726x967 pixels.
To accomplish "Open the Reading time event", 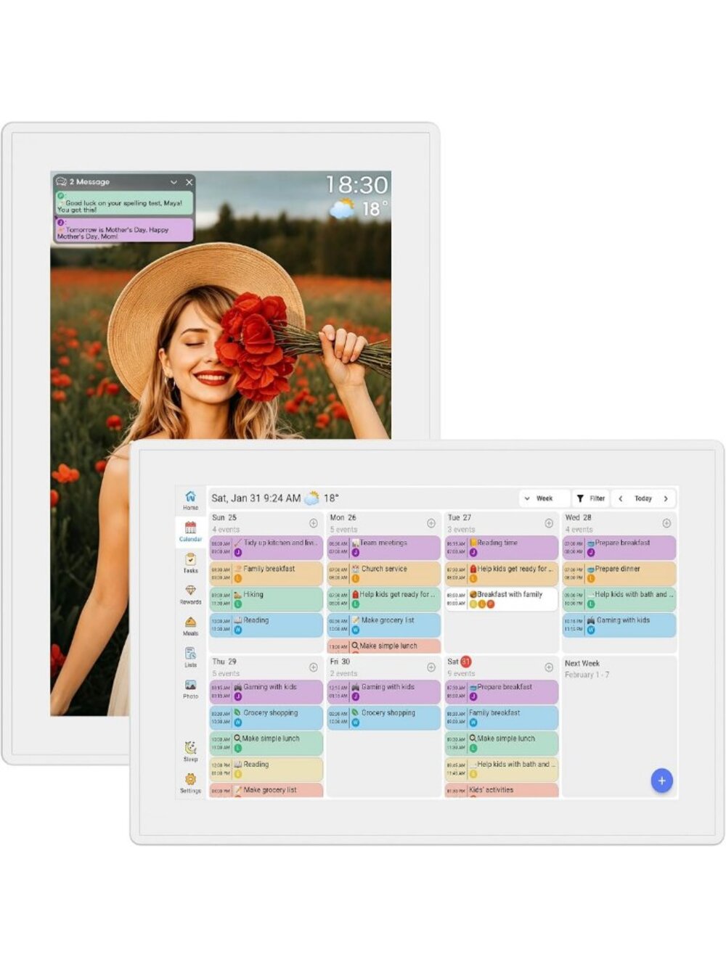I will click(502, 548).
